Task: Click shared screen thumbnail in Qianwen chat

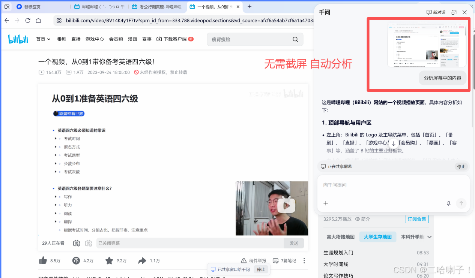Action: pyautogui.click(x=427, y=45)
